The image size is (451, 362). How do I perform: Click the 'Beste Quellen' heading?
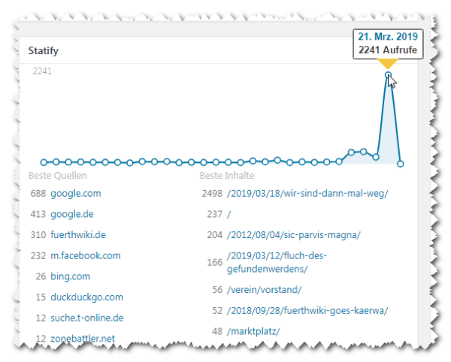[58, 175]
